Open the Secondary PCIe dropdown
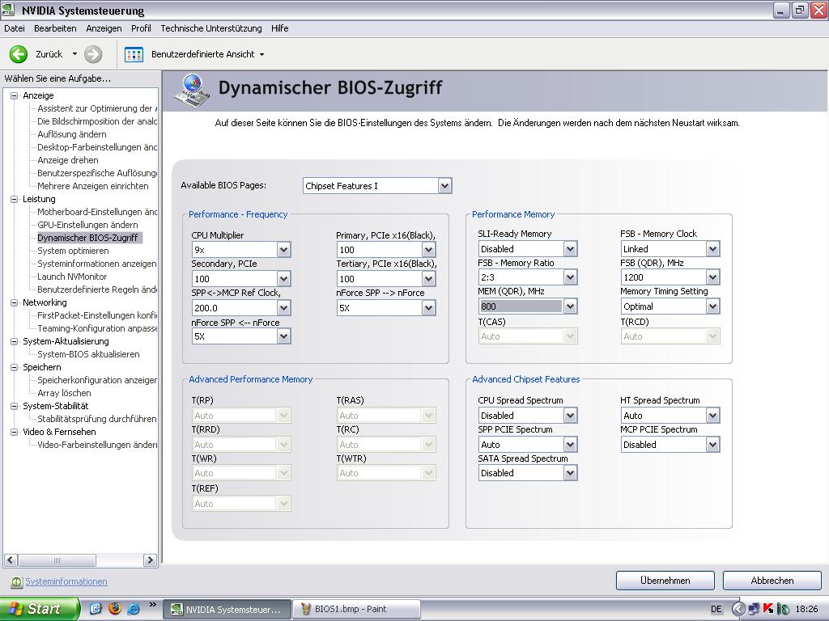 (284, 279)
